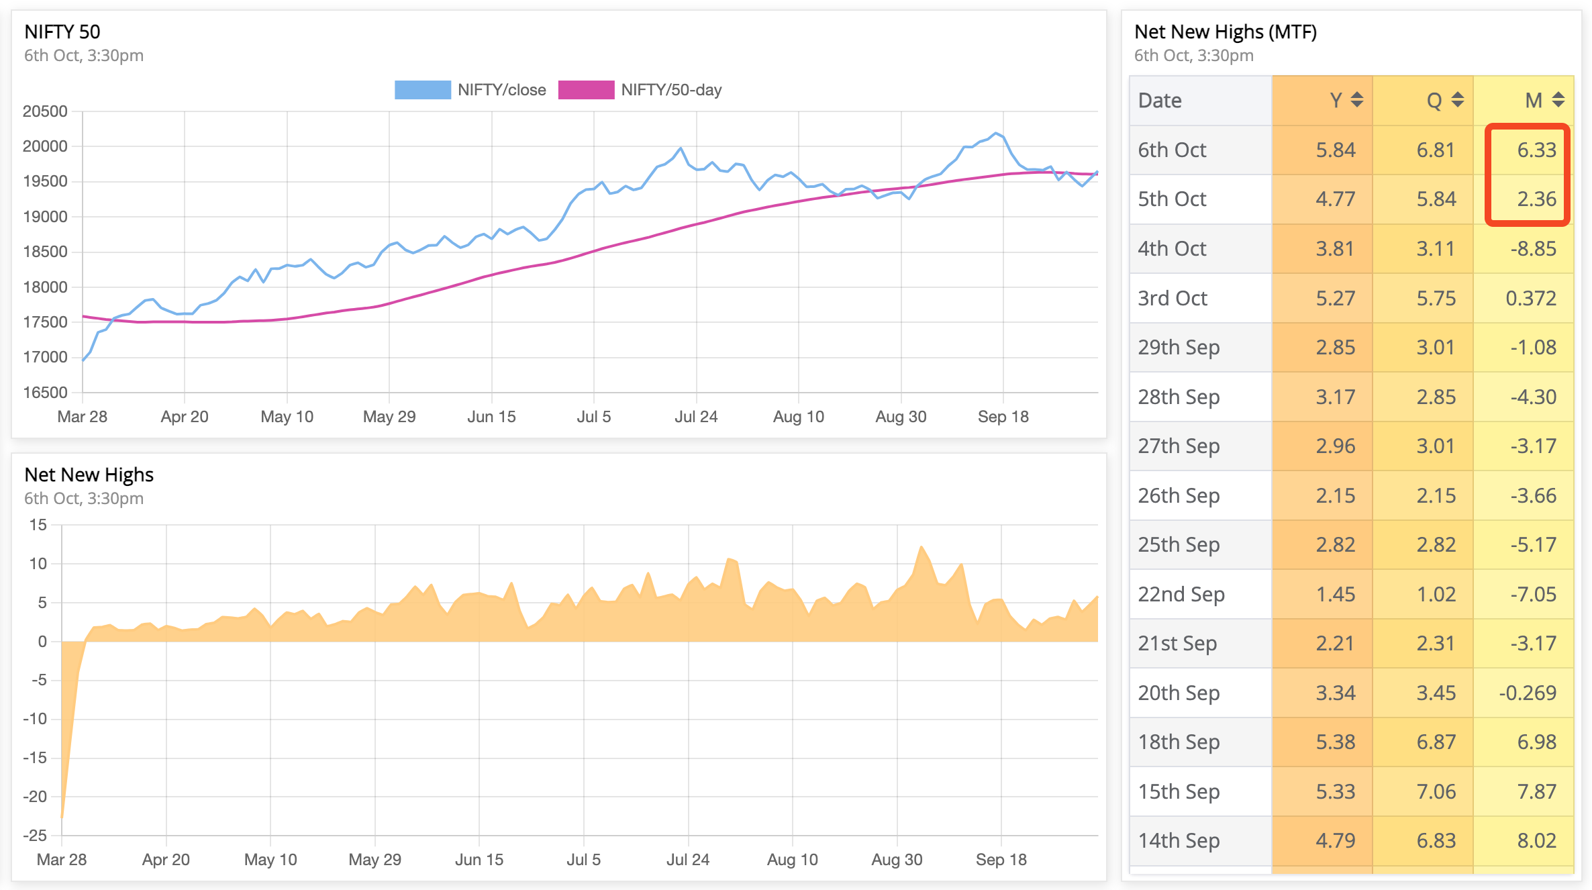This screenshot has width=1592, height=890.
Task: Select the 21st Sep date cell
Action: coord(1201,643)
